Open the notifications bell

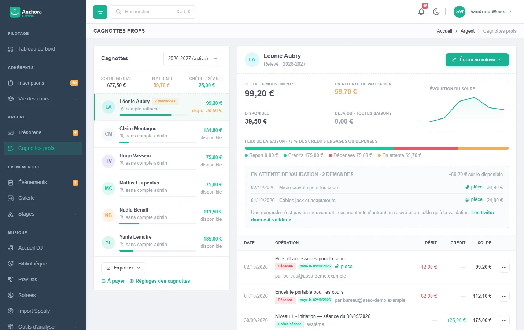(x=421, y=12)
